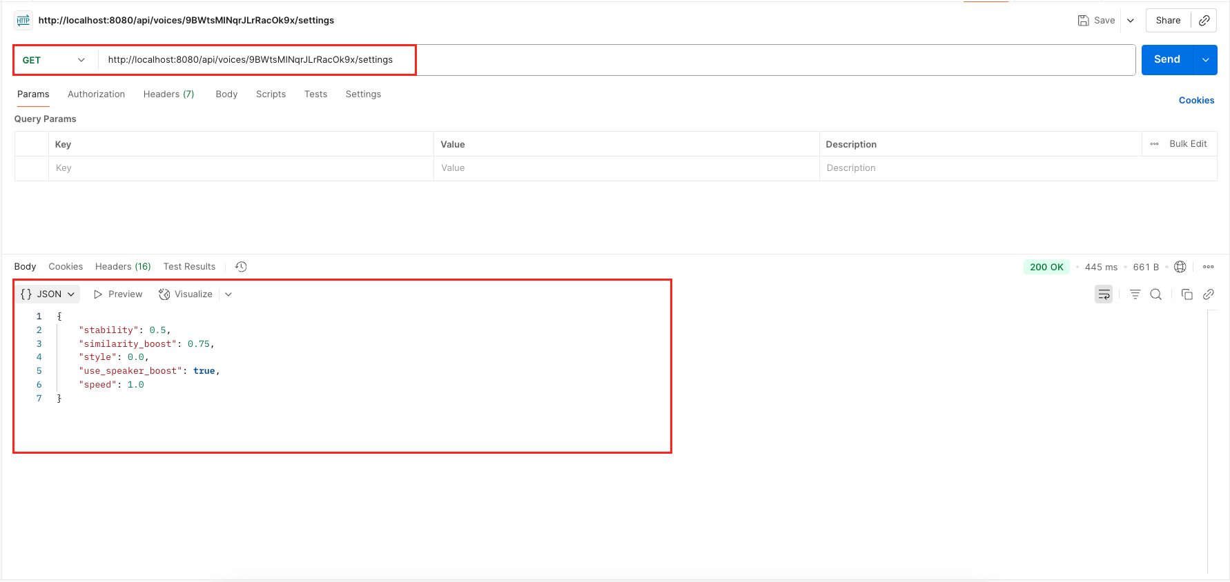Expand the Send button options arrow
Image resolution: width=1230 pixels, height=582 pixels.
point(1206,60)
